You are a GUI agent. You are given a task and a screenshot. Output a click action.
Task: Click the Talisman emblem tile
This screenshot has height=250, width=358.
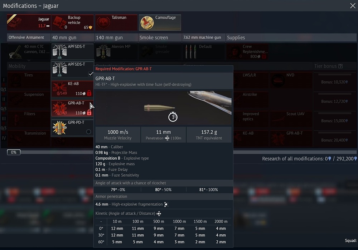coord(116,22)
